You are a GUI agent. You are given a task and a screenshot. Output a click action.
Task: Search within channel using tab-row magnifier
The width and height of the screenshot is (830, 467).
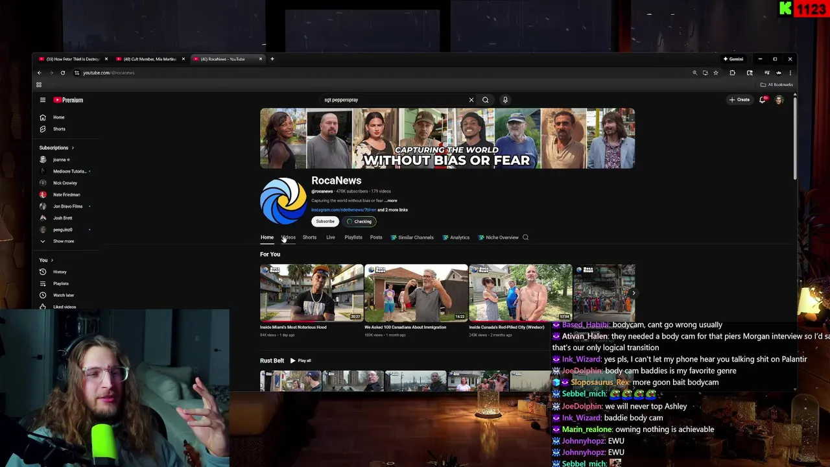(x=526, y=237)
